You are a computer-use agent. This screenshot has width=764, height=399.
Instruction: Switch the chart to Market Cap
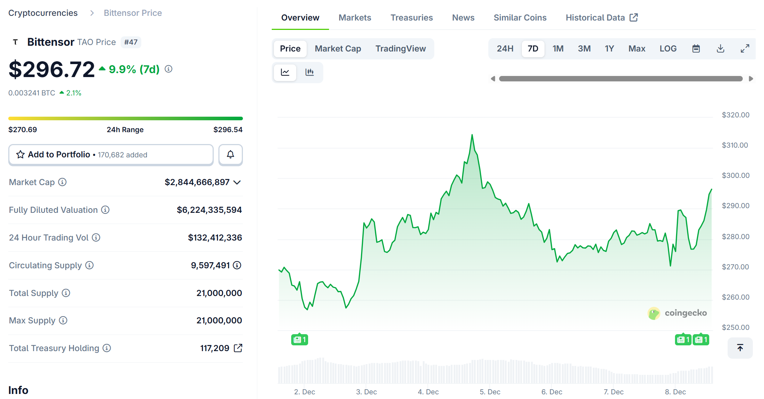coord(338,49)
